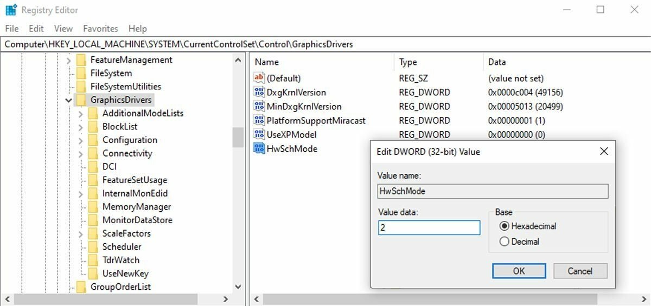The image size is (651, 306).
Task: Click the Value data input field
Action: tap(429, 228)
